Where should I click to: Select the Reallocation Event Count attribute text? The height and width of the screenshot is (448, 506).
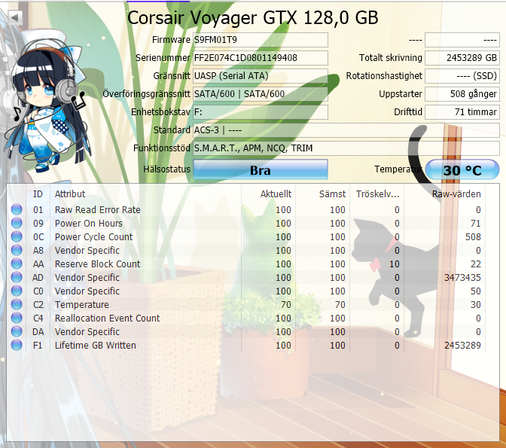pos(107,318)
